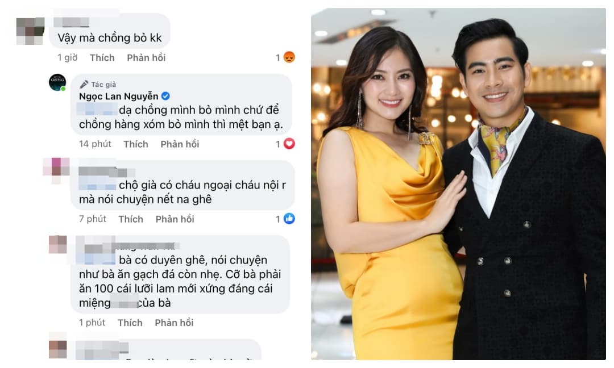Open the blurred avatar of first commenter
The width and height of the screenshot is (614, 368).
(x=30, y=31)
